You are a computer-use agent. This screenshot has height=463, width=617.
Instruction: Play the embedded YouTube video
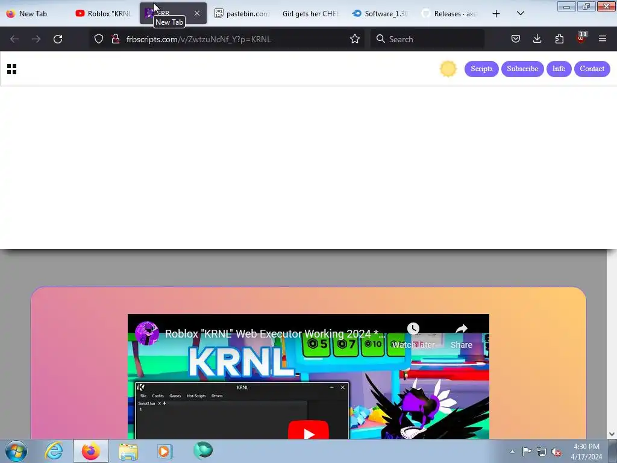[308, 431]
